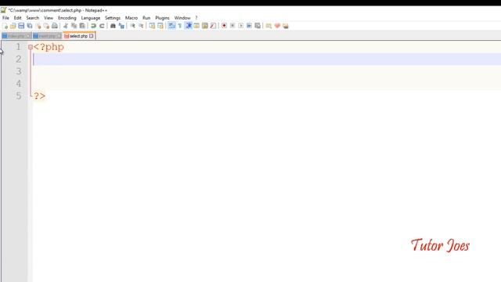
Task: Toggle the Indent Guide toolbar icon
Action: tap(189, 26)
